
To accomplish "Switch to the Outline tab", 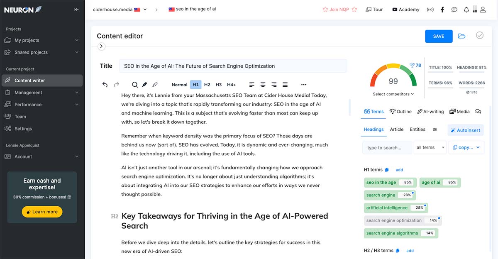I will (x=400, y=111).
